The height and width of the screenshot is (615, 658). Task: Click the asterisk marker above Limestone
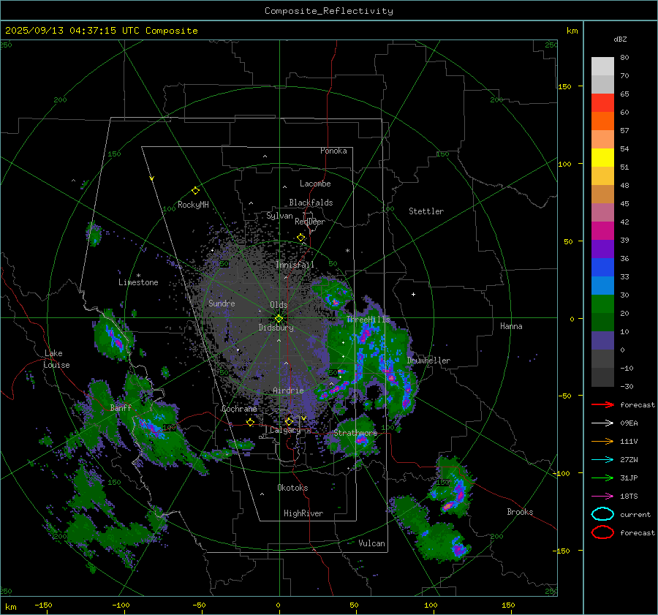point(138,276)
